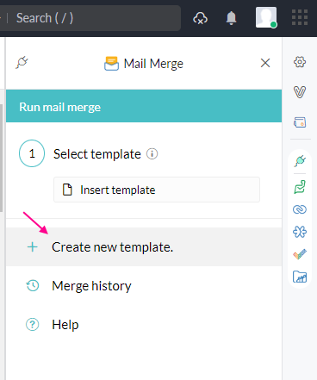The width and height of the screenshot is (317, 380).
Task: Click the Insert template button
Action: click(157, 190)
